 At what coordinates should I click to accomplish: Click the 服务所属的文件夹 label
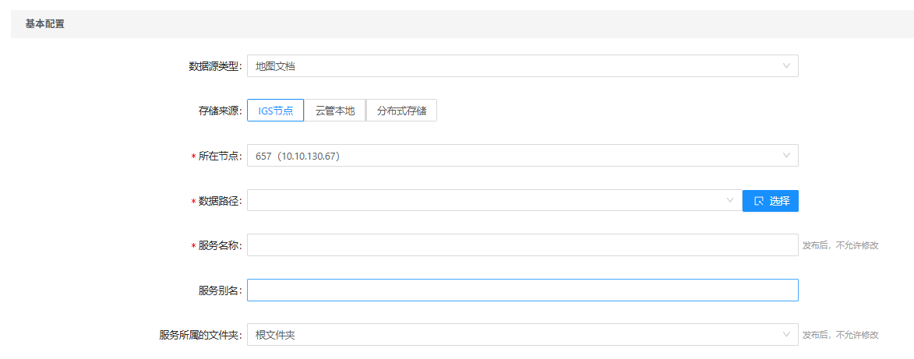pyautogui.click(x=200, y=335)
